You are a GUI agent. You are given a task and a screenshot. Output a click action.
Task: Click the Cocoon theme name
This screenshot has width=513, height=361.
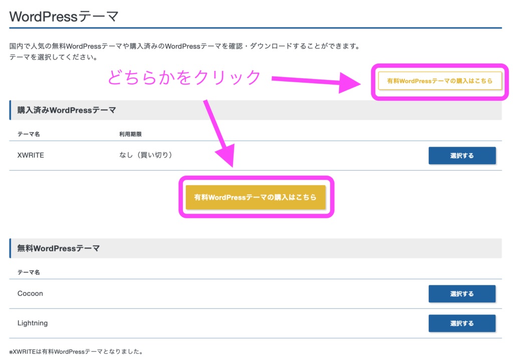(x=30, y=293)
